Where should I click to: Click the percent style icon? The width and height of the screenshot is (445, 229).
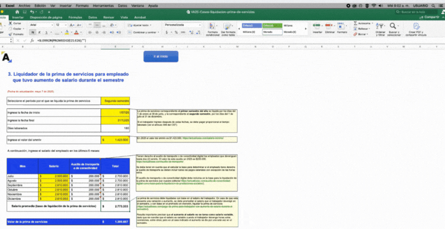(176, 32)
